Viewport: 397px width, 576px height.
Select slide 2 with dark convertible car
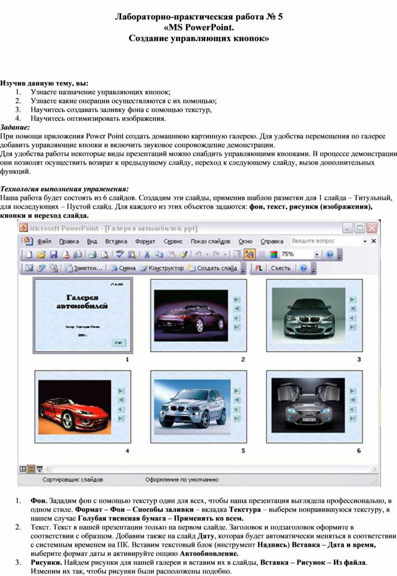pos(198,315)
